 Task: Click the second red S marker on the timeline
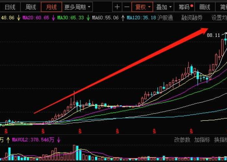coord(43,131)
